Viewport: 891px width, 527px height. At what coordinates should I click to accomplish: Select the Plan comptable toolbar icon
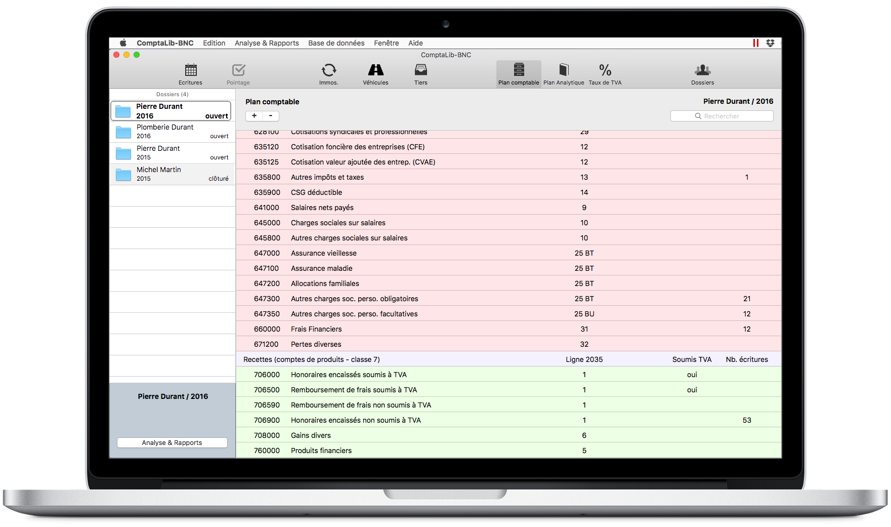click(x=519, y=74)
